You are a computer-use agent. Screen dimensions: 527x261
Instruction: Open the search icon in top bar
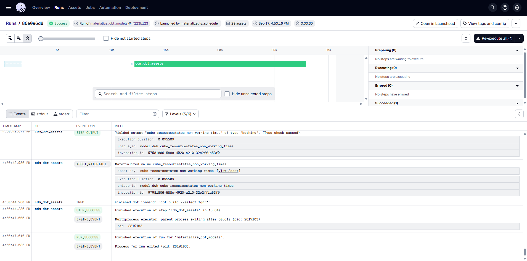tap(492, 7)
